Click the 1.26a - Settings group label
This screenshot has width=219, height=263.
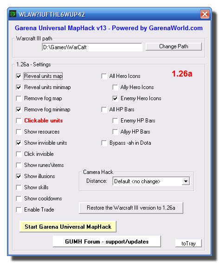pyautogui.click(x=33, y=64)
